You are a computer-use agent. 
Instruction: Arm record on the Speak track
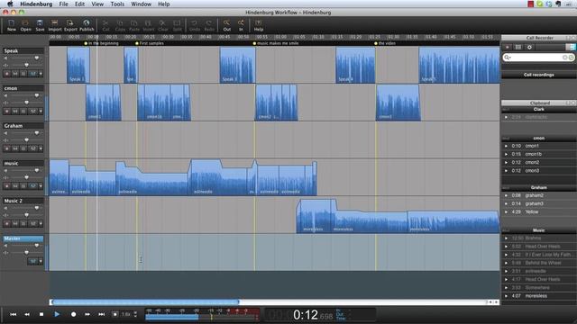click(x=6, y=74)
